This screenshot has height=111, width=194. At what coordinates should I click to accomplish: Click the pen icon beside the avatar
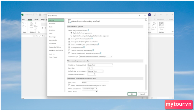(x=155, y=15)
